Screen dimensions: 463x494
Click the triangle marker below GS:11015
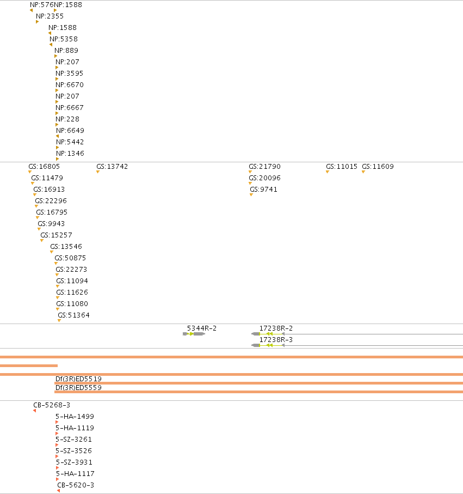click(328, 172)
